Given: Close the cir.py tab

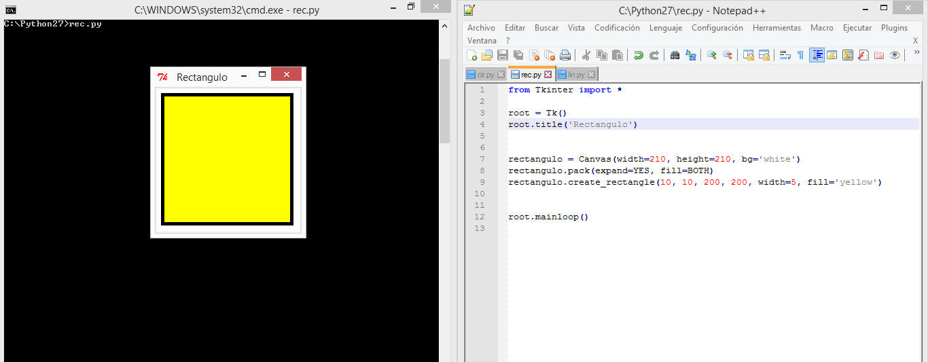Looking at the screenshot, I should [501, 75].
